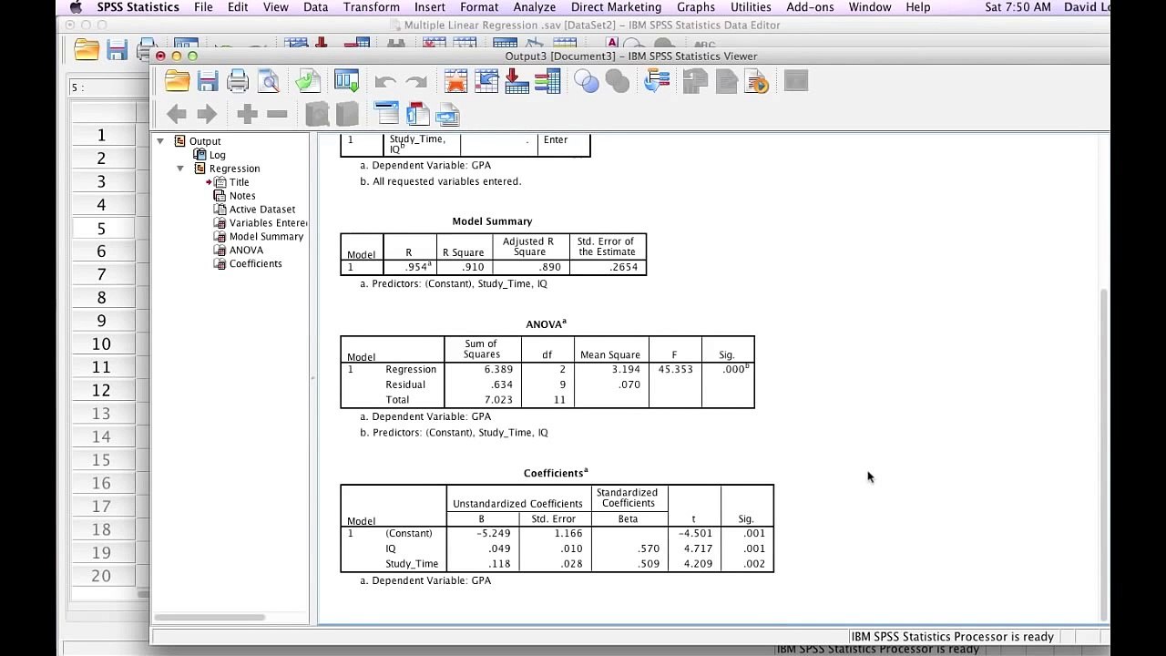1166x656 pixels.
Task: Click the ANOVA table title
Action: point(546,323)
